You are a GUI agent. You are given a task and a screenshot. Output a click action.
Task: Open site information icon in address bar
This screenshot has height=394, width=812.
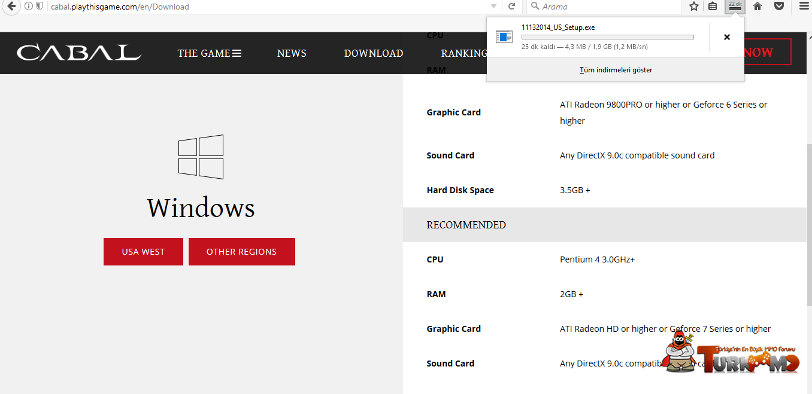28,7
